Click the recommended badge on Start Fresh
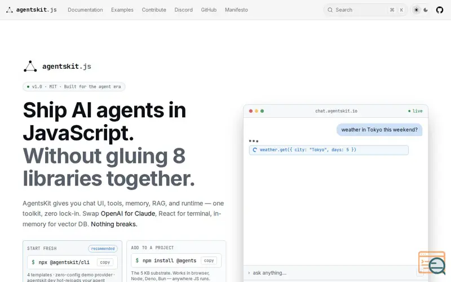This screenshot has height=282, width=451. click(x=103, y=249)
